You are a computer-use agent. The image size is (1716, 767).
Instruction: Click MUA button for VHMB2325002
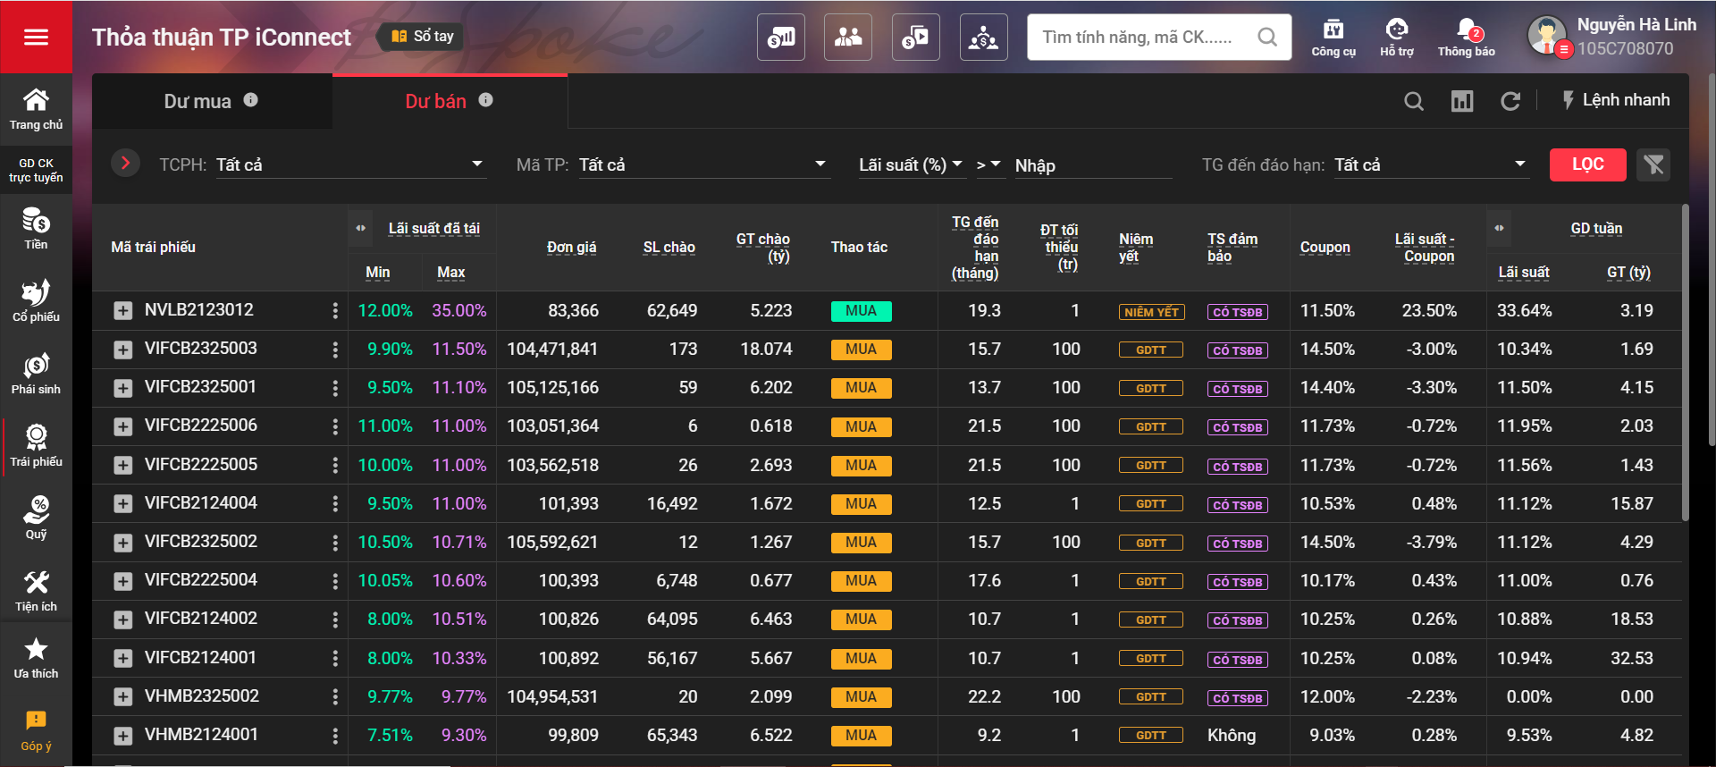[861, 696]
